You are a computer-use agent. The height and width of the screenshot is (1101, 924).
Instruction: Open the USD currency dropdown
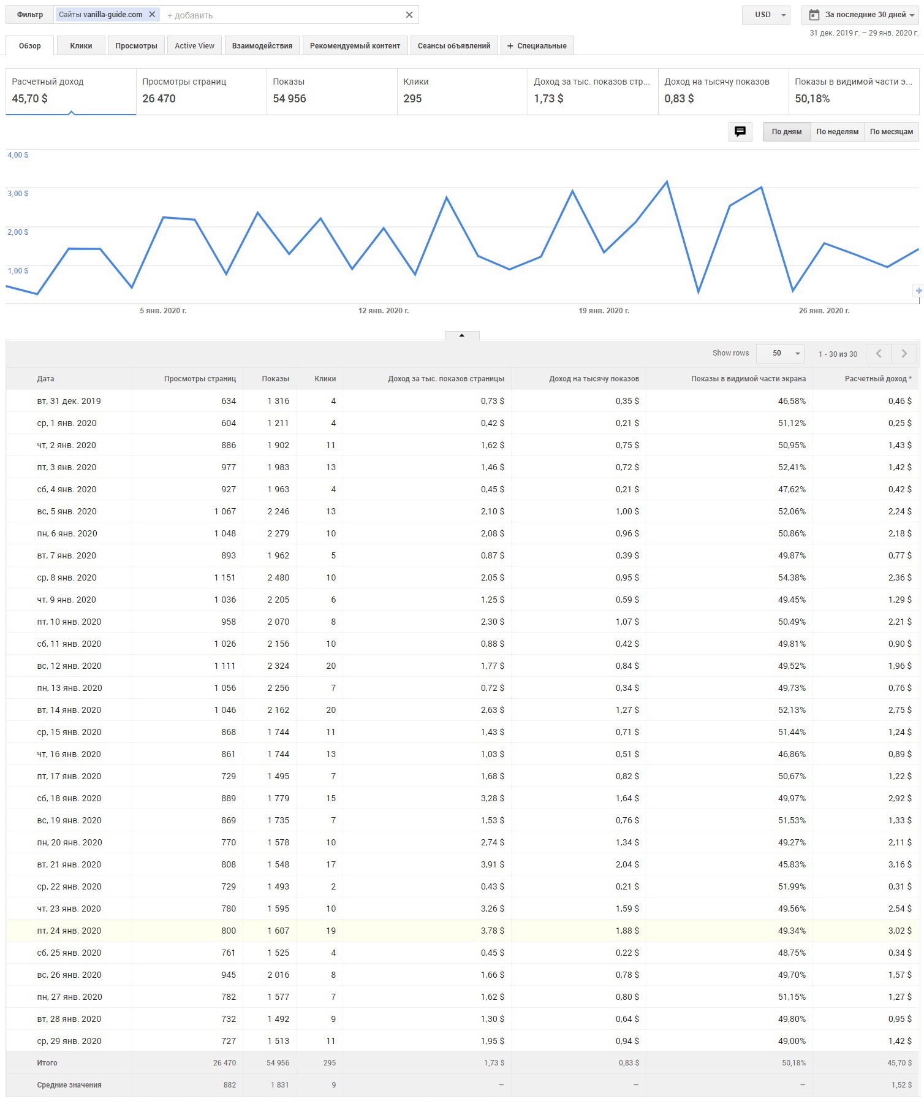pyautogui.click(x=766, y=15)
